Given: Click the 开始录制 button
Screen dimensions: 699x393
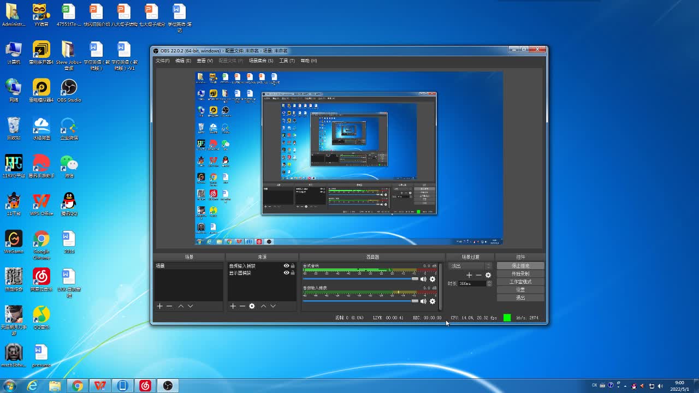Looking at the screenshot, I should [520, 273].
